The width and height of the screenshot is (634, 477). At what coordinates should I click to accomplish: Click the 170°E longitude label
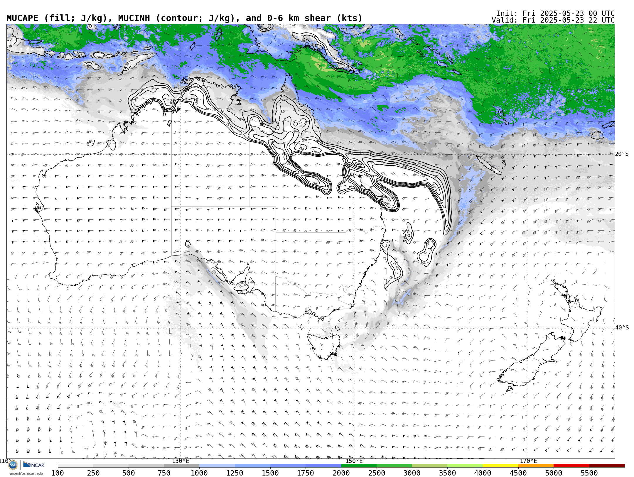click(528, 461)
